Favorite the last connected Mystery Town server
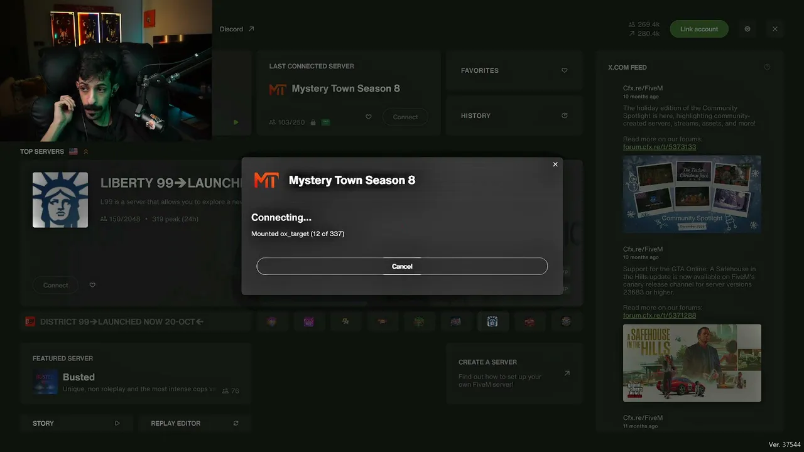Screen dimensions: 804x452 (x=369, y=117)
